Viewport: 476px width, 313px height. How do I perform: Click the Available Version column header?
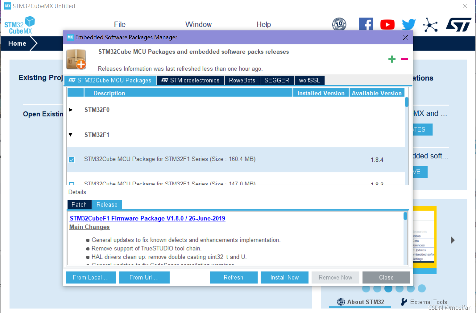tap(377, 93)
